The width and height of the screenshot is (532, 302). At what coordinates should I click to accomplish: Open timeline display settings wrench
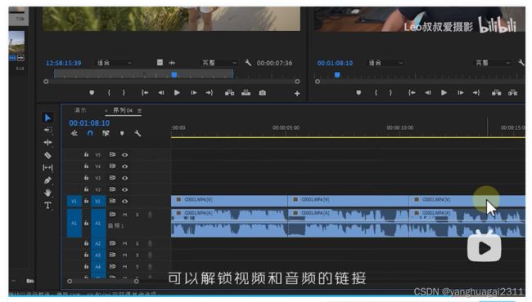[x=138, y=133]
